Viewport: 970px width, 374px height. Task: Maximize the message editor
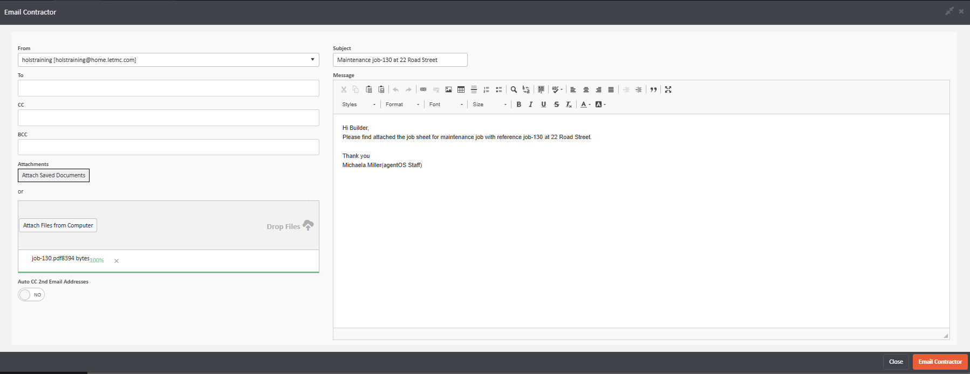click(668, 89)
